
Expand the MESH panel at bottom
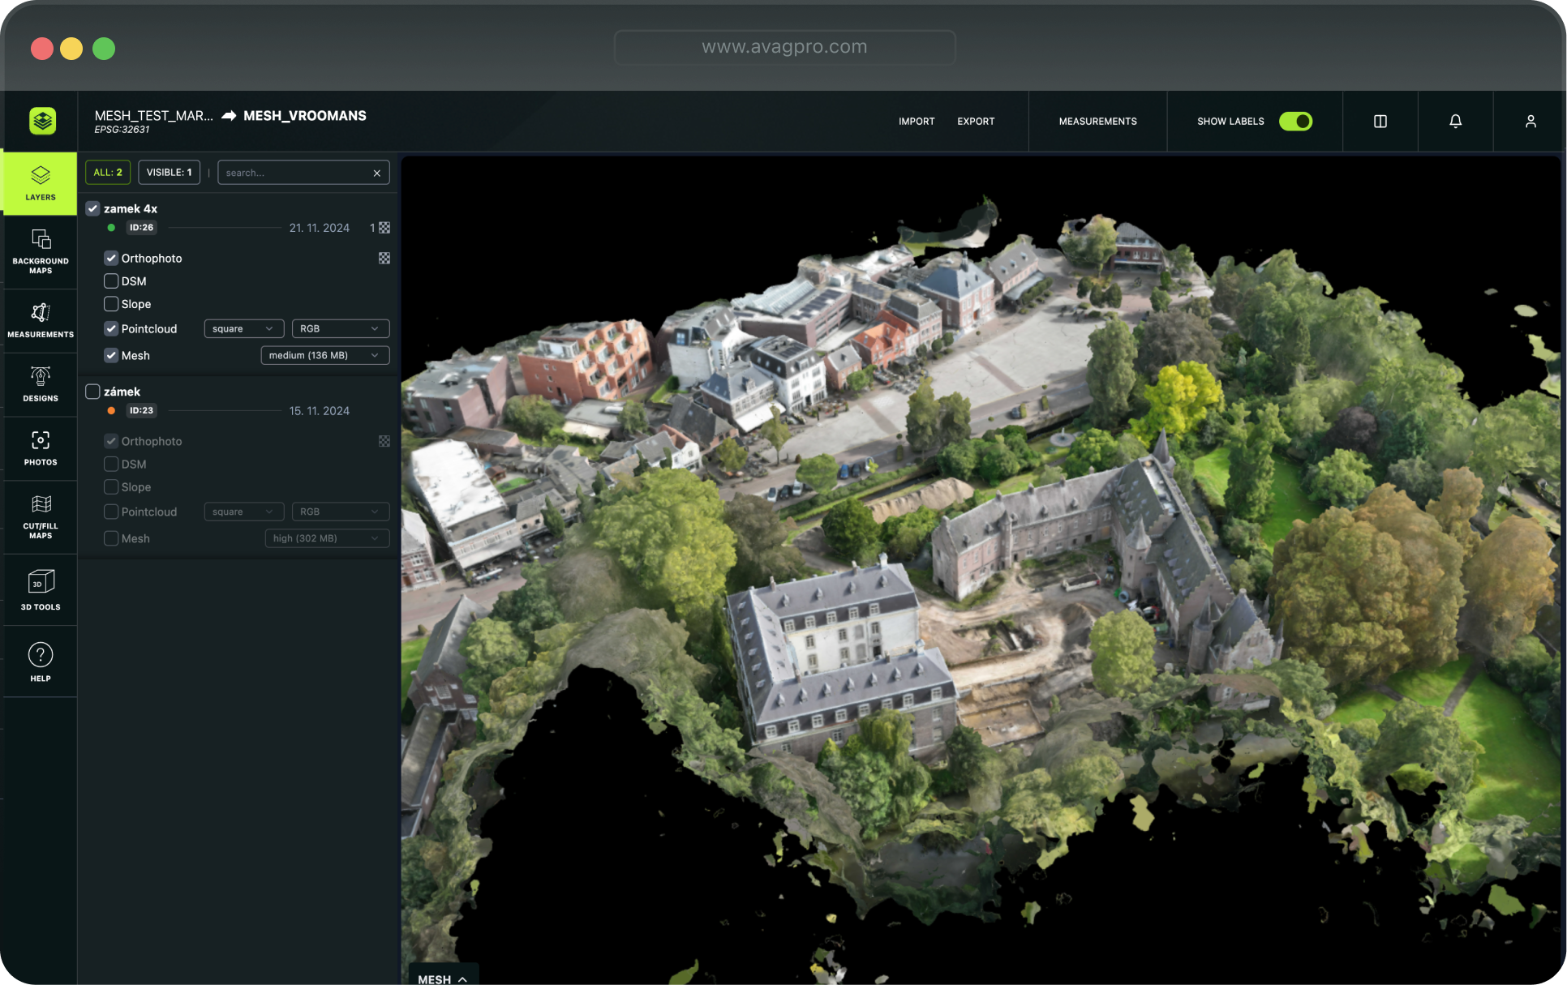pos(443,979)
